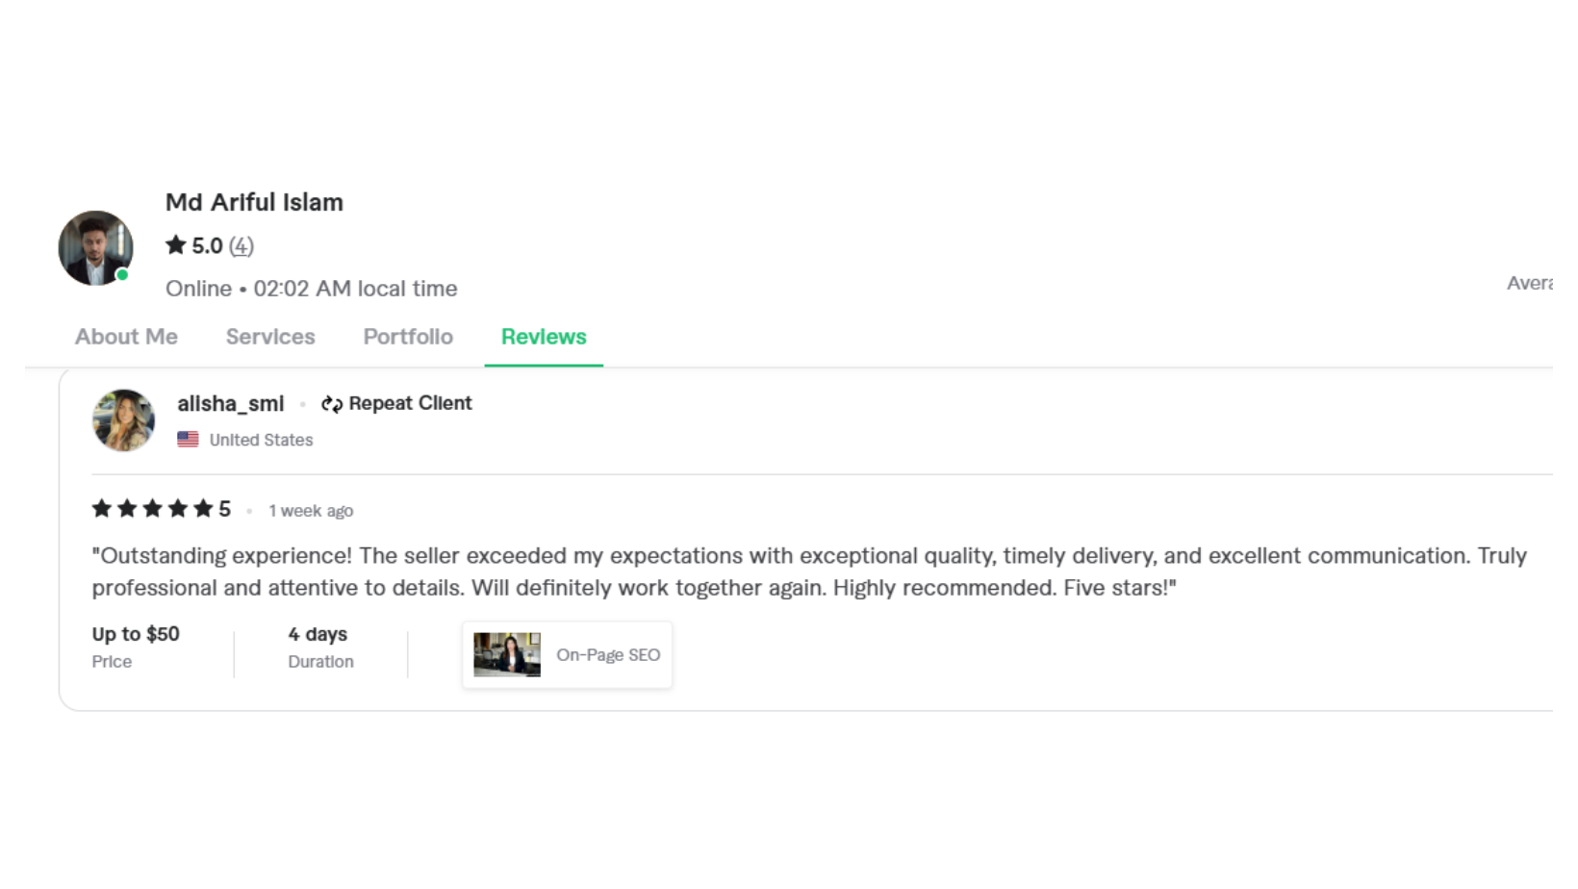Click alisha_sml's reviewer avatar

pos(123,420)
